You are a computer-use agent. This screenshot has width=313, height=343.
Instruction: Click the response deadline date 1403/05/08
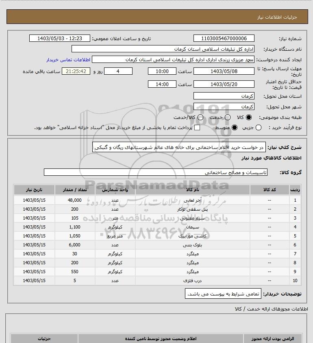coord(224,71)
